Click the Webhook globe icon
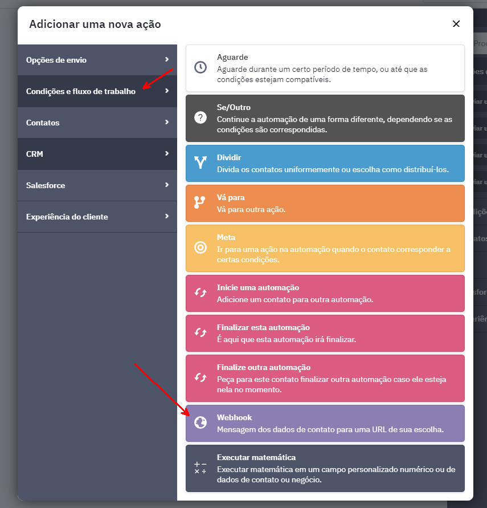 [200, 422]
